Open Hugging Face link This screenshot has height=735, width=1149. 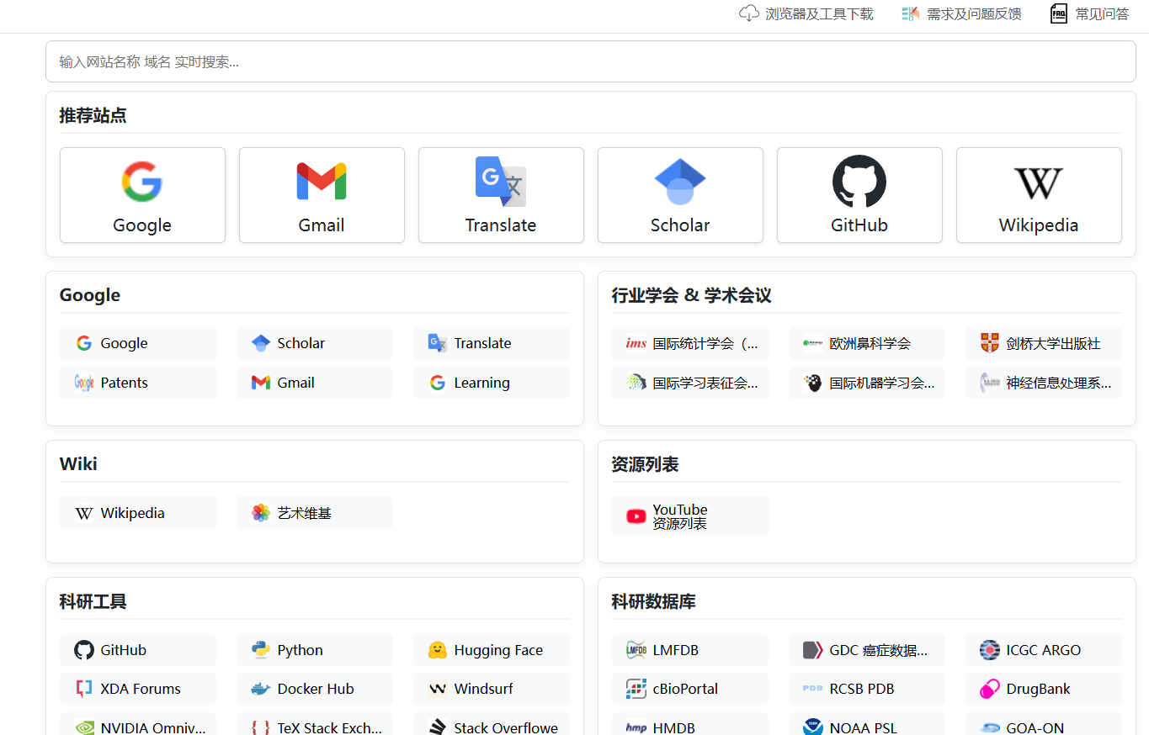492,650
